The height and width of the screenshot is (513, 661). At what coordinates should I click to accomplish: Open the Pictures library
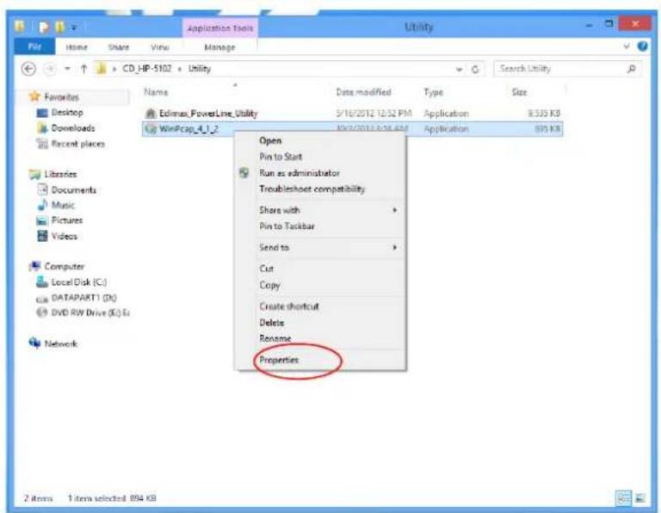[66, 220]
